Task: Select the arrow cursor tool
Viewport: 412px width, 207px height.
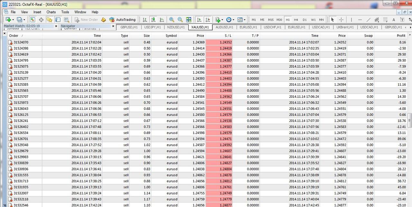Action: [332, 20]
